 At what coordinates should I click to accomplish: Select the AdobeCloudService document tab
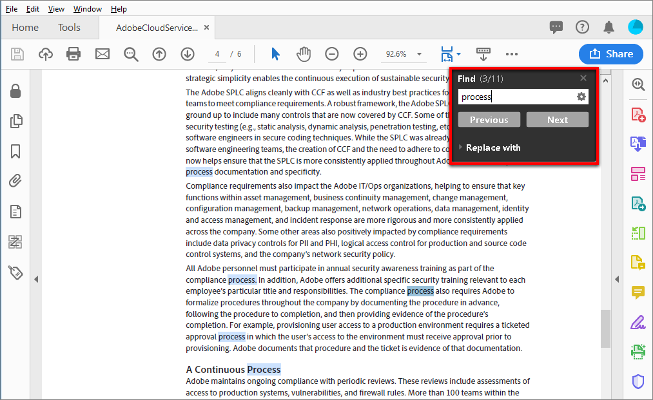(157, 28)
